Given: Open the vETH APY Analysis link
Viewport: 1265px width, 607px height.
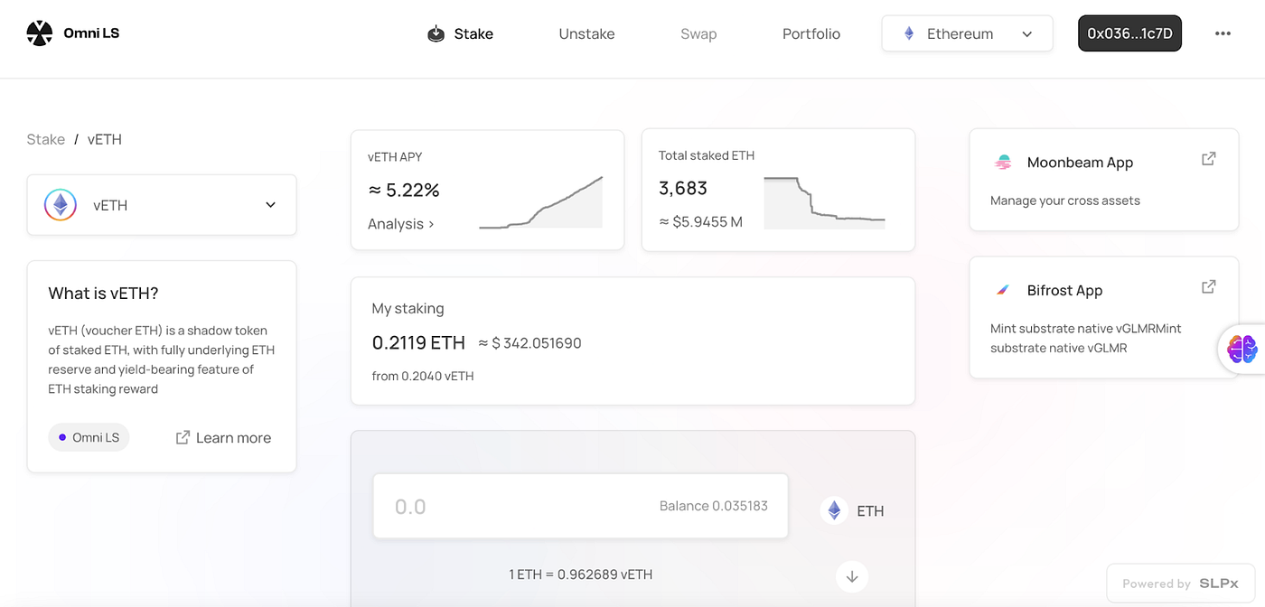Looking at the screenshot, I should [x=400, y=223].
